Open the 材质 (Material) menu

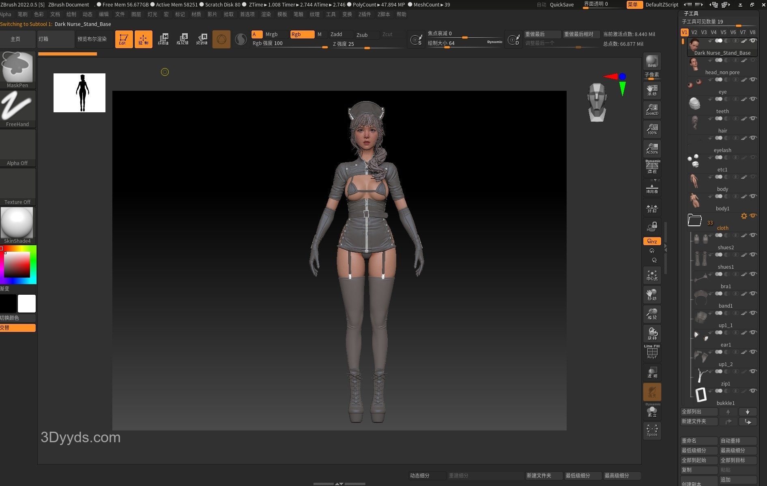coord(196,14)
